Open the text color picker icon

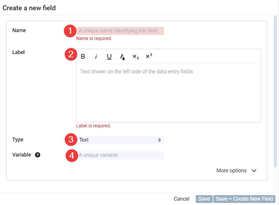click(x=122, y=57)
